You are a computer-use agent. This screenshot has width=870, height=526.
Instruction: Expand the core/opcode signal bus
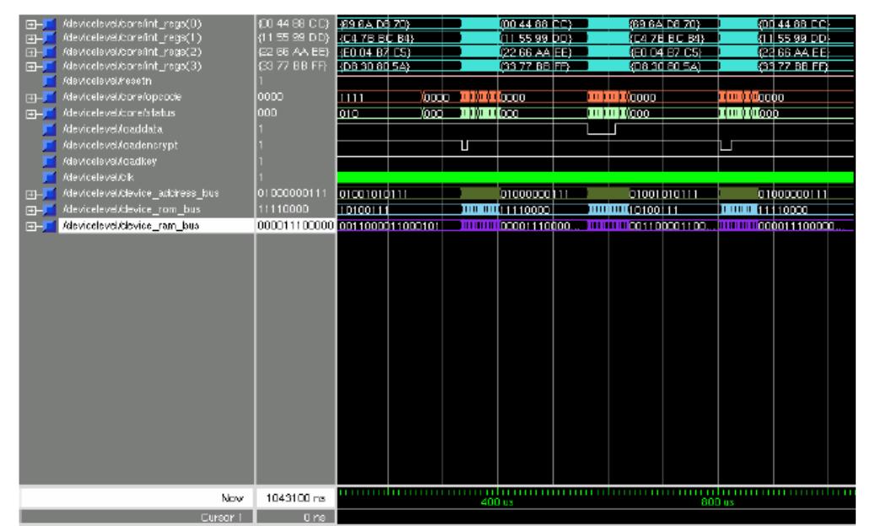31,98
